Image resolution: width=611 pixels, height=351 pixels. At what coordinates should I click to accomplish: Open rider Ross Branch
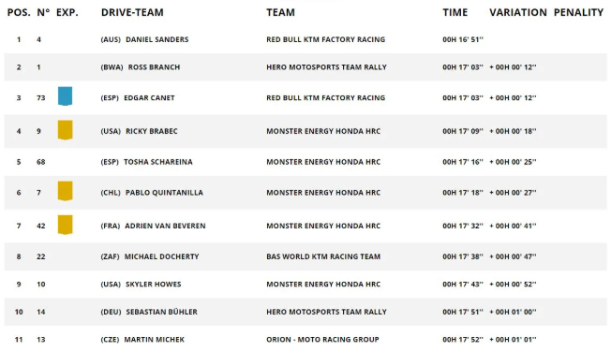coord(154,67)
